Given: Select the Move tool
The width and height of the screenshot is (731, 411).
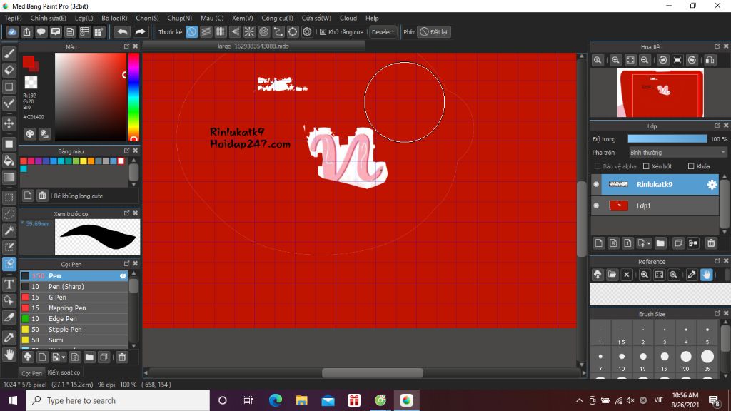Looking at the screenshot, I should coord(9,123).
